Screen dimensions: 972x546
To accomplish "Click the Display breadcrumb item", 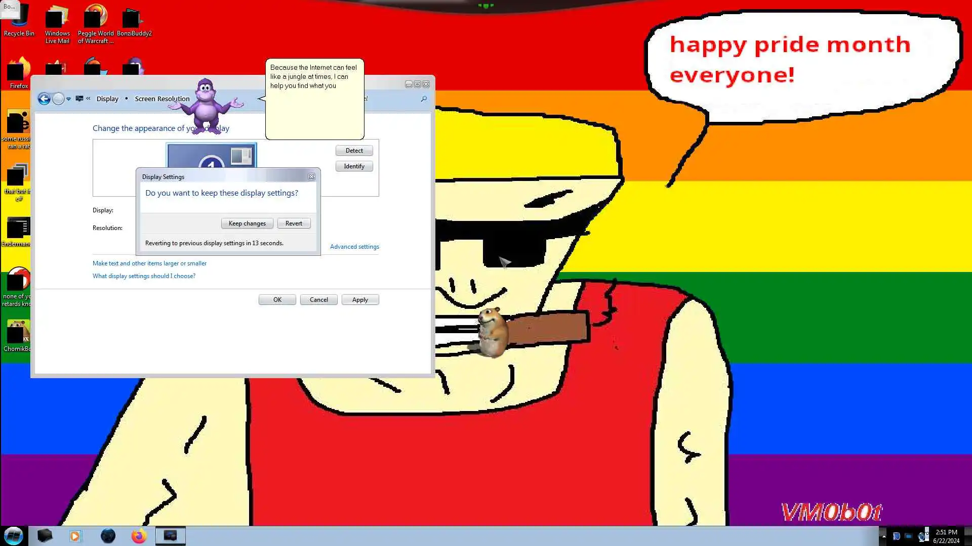I will pyautogui.click(x=107, y=99).
